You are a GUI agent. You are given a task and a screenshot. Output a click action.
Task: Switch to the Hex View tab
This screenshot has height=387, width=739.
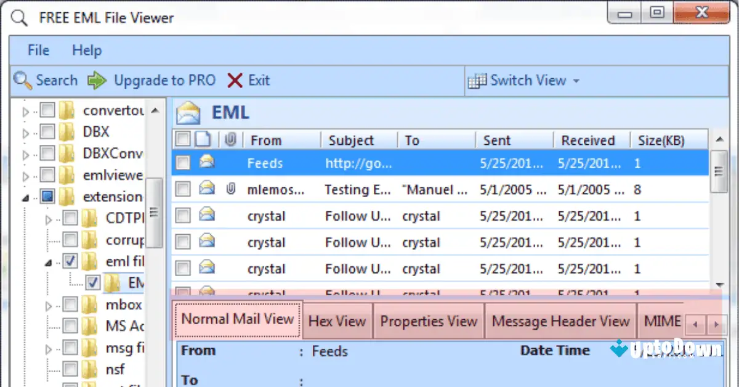tap(337, 320)
